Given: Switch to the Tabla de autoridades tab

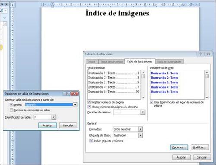Looking at the screenshot, I should 169,62.
